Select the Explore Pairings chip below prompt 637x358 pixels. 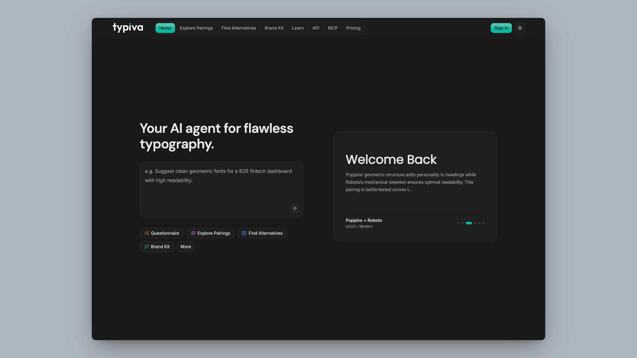[x=210, y=233]
